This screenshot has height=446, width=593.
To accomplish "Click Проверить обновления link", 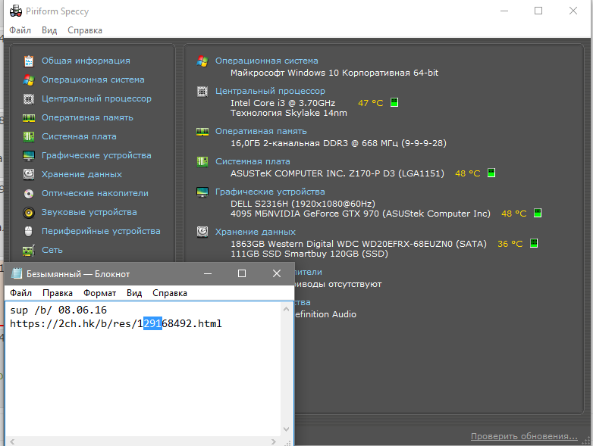I will coord(524,436).
